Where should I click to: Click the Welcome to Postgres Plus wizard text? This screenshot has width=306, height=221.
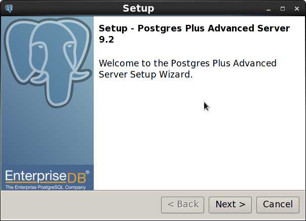coord(187,69)
